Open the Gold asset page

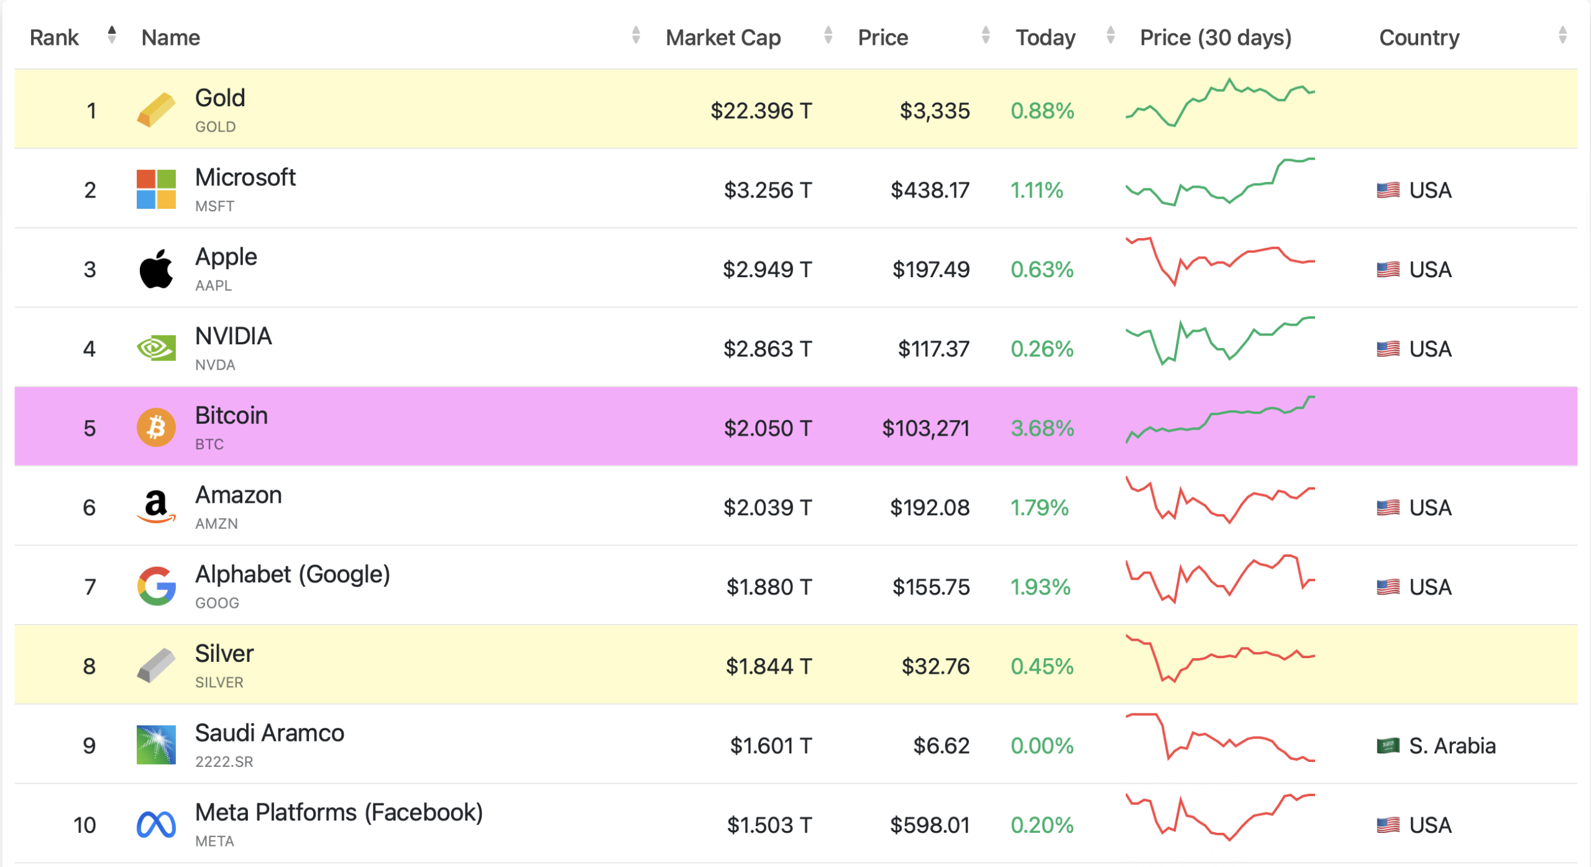click(x=220, y=98)
